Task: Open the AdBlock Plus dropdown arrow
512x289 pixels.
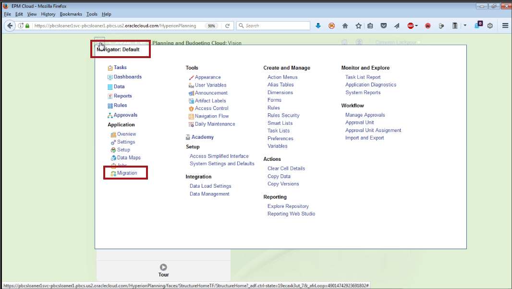Action: [x=416, y=26]
